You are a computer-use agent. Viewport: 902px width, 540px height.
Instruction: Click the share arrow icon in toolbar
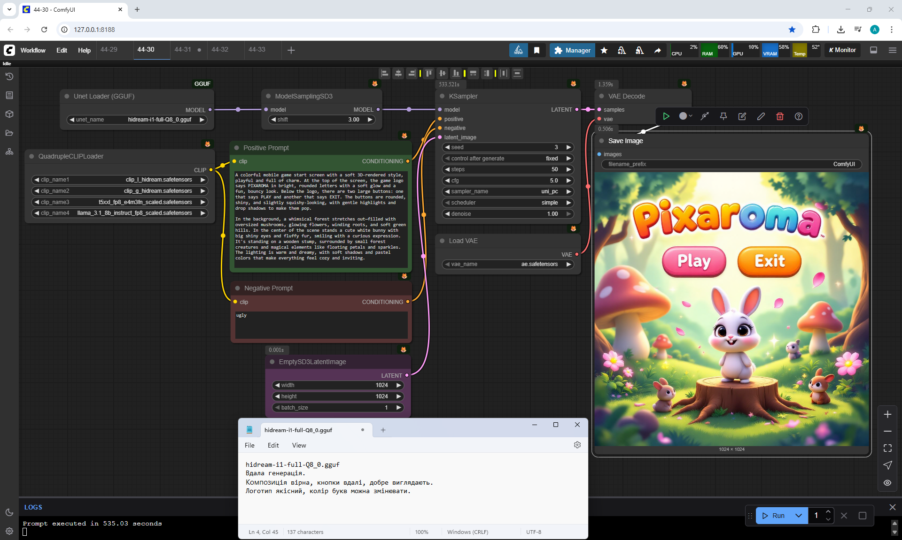pyautogui.click(x=658, y=50)
